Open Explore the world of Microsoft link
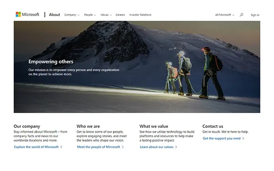Viewport: 274px width, 171px height. point(38,147)
